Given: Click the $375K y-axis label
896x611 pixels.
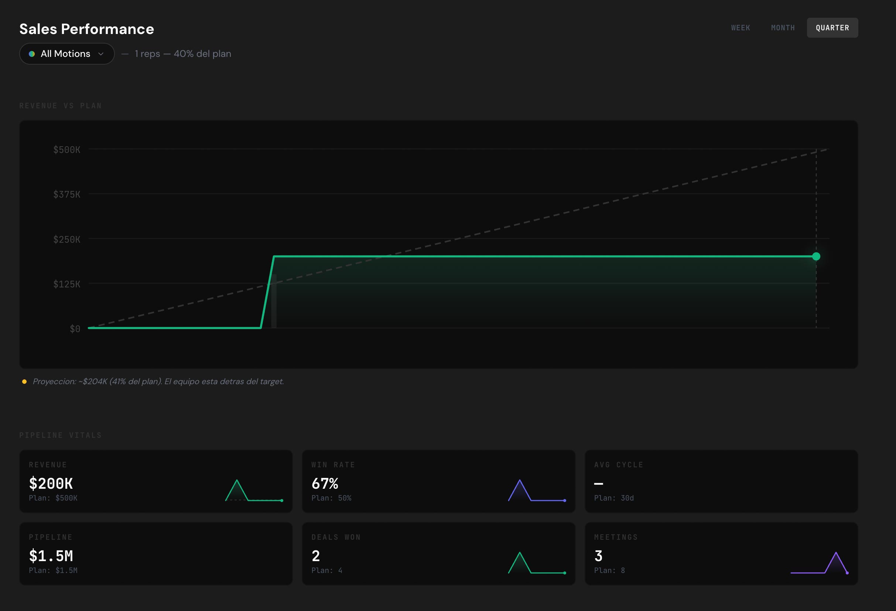Looking at the screenshot, I should tap(67, 194).
